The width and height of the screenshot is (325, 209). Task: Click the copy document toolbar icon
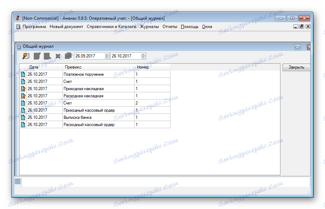68,56
